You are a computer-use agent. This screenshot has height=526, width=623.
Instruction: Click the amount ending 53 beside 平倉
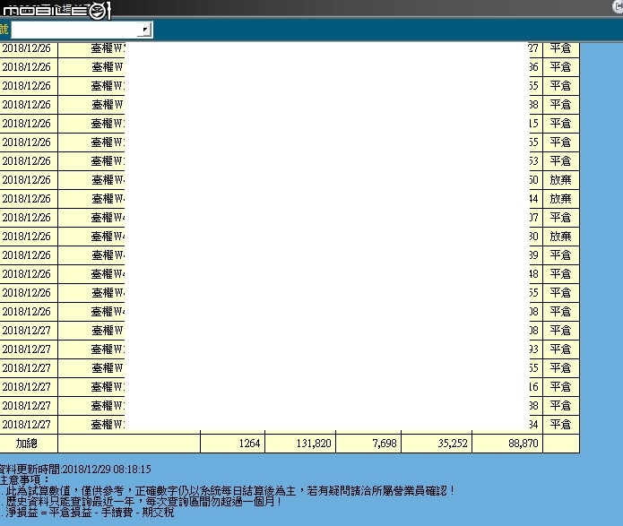click(534, 161)
